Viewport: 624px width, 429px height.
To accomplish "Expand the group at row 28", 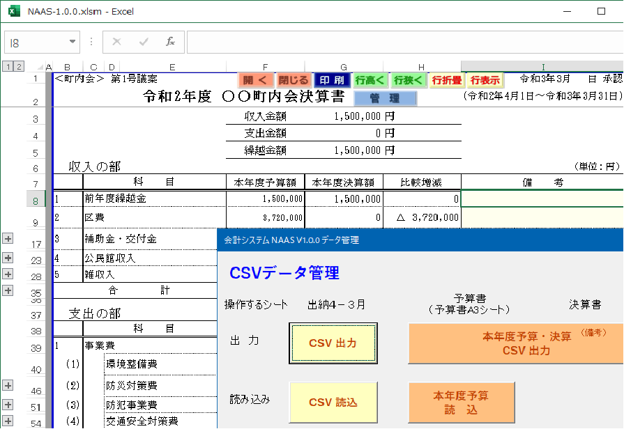I will point(8,274).
